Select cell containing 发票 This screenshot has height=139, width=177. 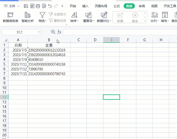tap(49, 45)
